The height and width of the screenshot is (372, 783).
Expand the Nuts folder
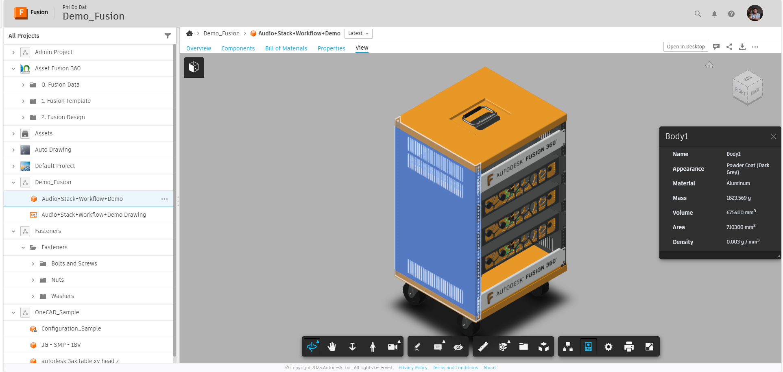click(33, 280)
